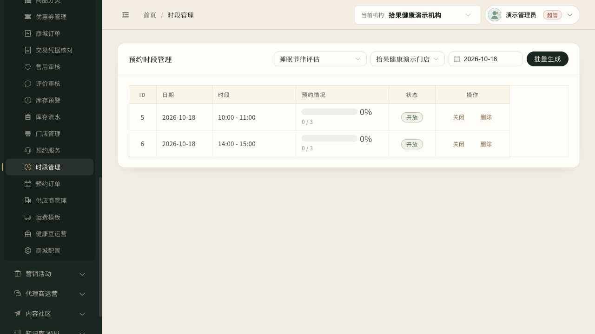
Task: Click the 超管 role badge
Action: 552,15
